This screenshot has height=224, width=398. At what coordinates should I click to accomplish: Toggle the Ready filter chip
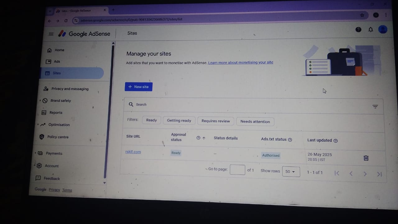coord(151,120)
